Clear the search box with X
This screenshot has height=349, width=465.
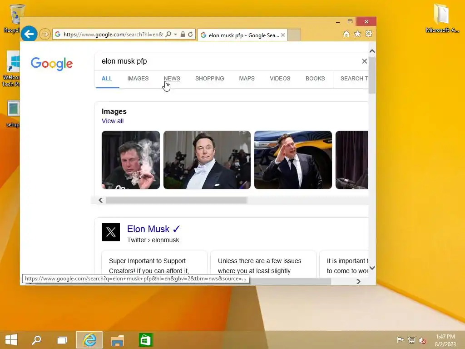pos(365,61)
